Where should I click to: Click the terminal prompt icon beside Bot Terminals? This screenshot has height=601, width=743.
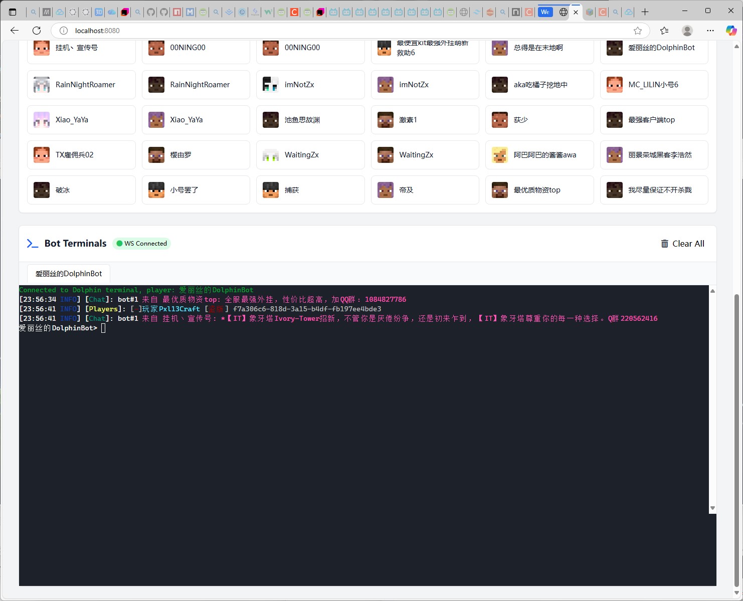(x=32, y=243)
